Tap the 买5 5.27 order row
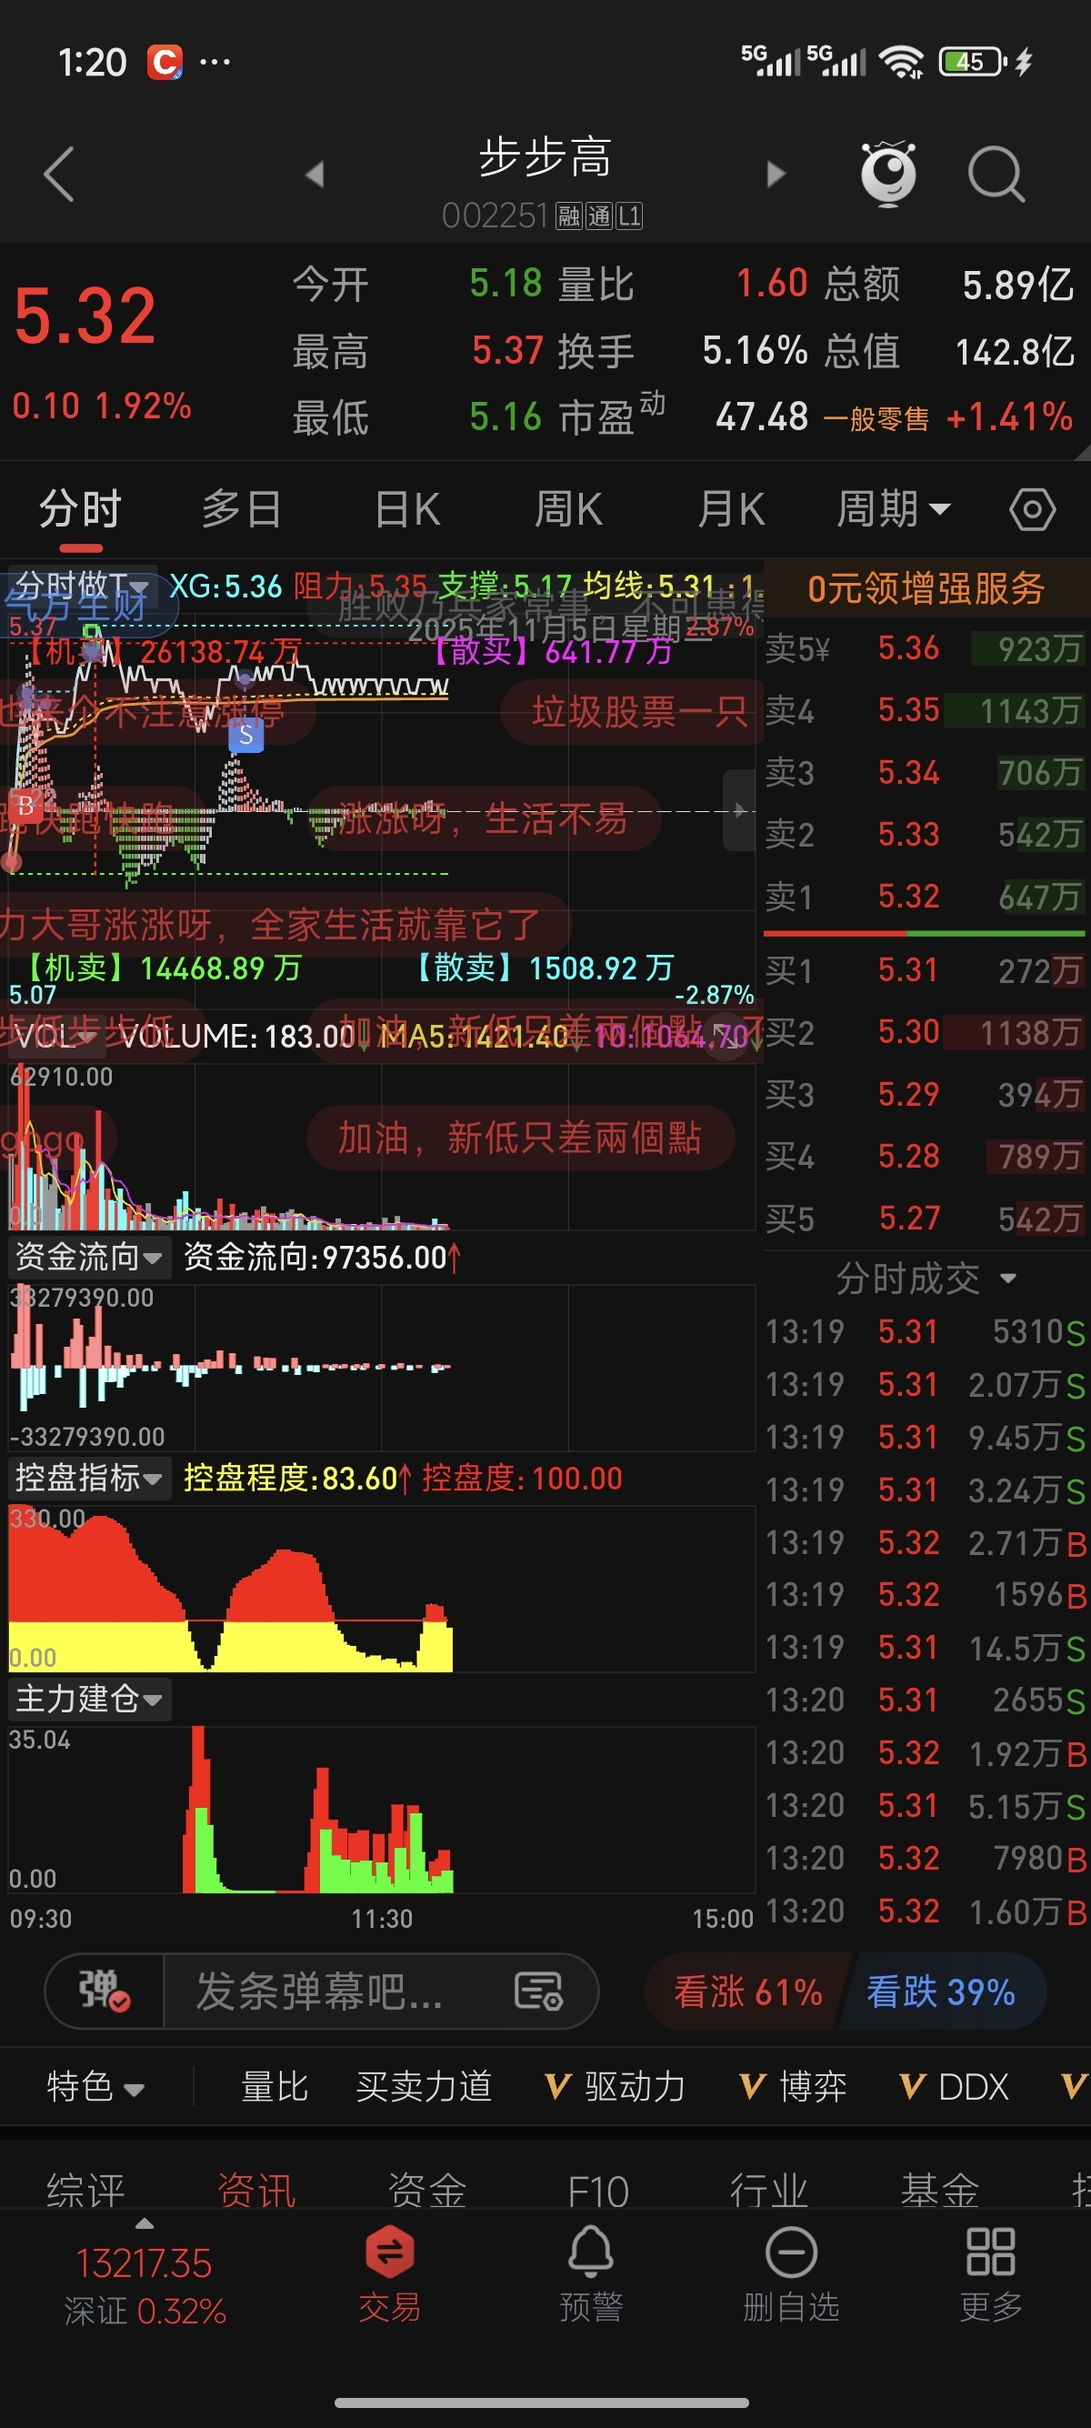Viewport: 1091px width, 2428px height. coord(925,1218)
